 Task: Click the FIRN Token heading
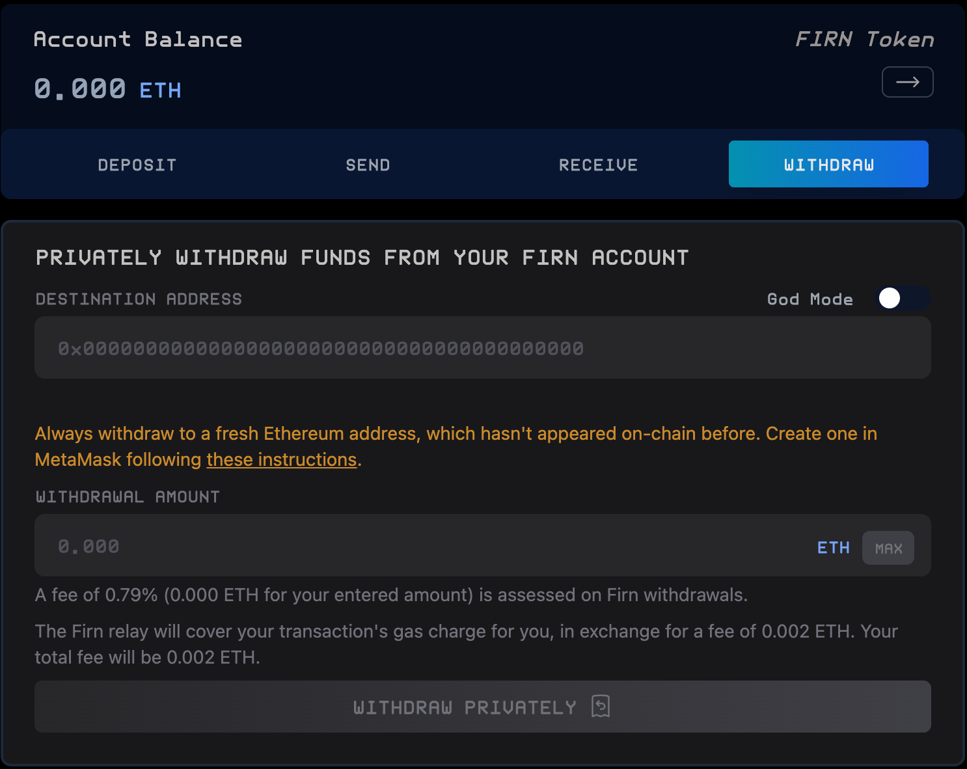coord(864,40)
